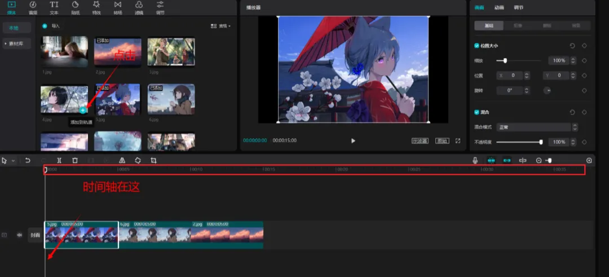Add keyframe for 缩放 scale
Image resolution: width=609 pixels, height=277 pixels.
584,60
